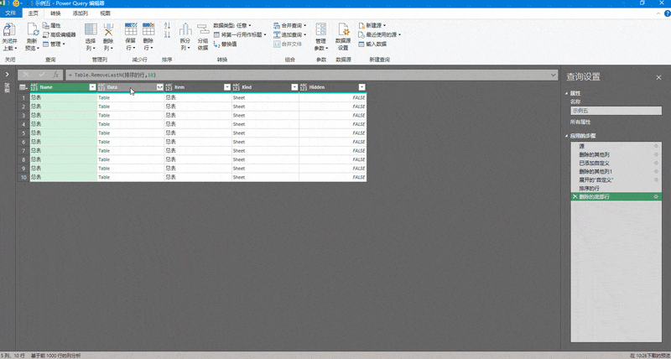Screen dimensions: 671x359
Task: Open the Hidden column filter dropdown
Action: (362, 87)
